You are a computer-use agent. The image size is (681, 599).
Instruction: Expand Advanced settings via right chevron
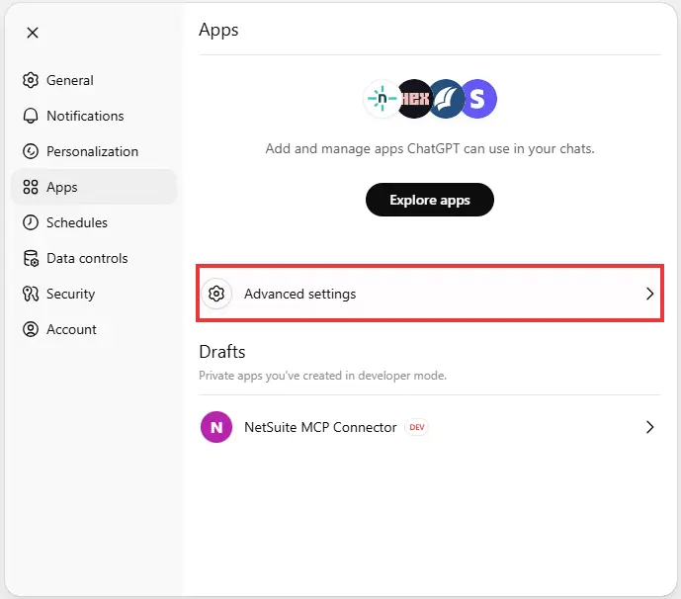649,294
